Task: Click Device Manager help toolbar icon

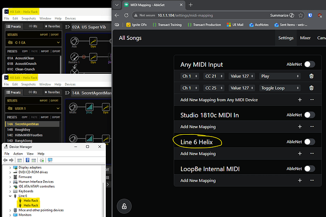Action: tap(27, 160)
